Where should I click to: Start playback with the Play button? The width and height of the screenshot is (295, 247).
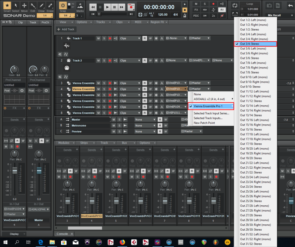click(107, 7)
